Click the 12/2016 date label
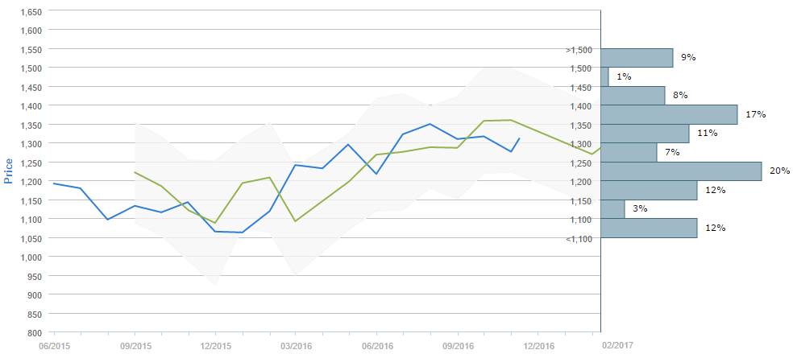The width and height of the screenshot is (797, 354). click(539, 345)
